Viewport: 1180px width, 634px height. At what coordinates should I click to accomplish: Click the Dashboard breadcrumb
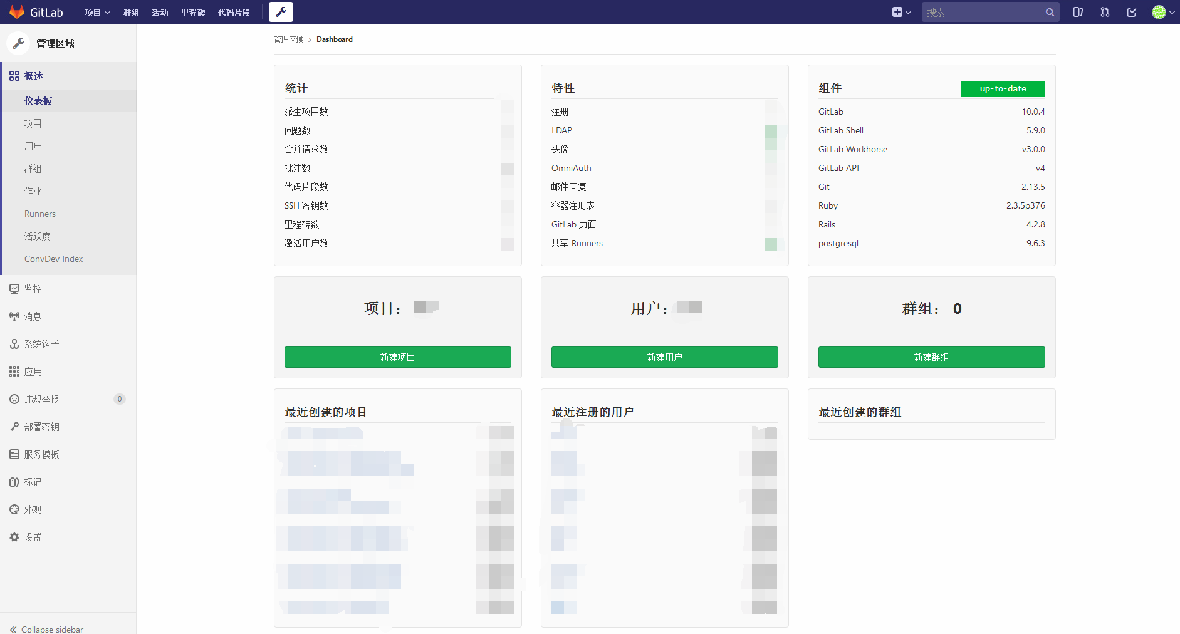(x=335, y=39)
